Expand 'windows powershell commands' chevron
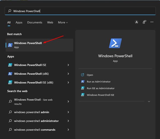 coord(68,130)
